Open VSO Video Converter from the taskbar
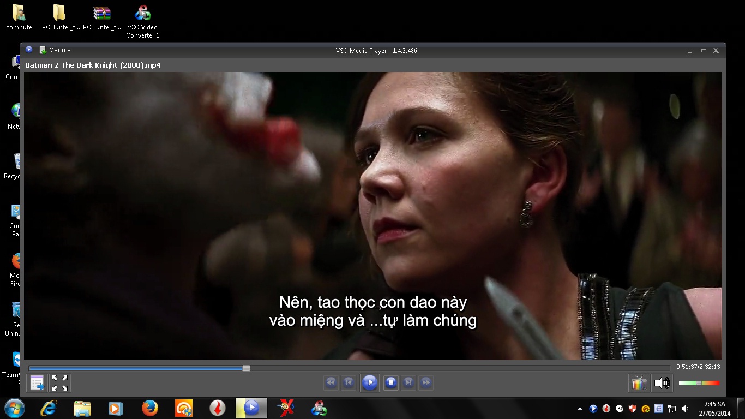 319,408
